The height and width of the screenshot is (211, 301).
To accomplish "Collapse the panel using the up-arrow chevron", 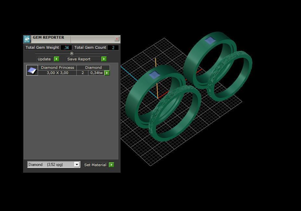I will click(x=72, y=53).
